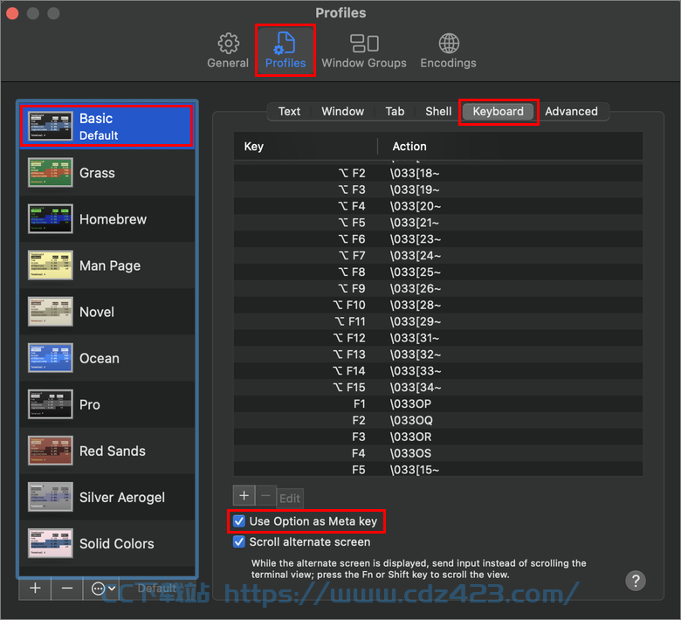
Task: Click action \033OQ in the F2 row
Action: tap(411, 421)
